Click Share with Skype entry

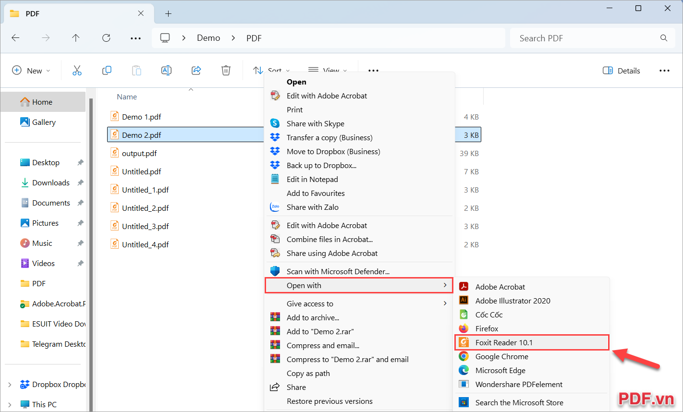click(359, 123)
